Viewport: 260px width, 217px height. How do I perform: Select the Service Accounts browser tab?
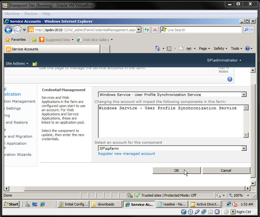coord(52,49)
